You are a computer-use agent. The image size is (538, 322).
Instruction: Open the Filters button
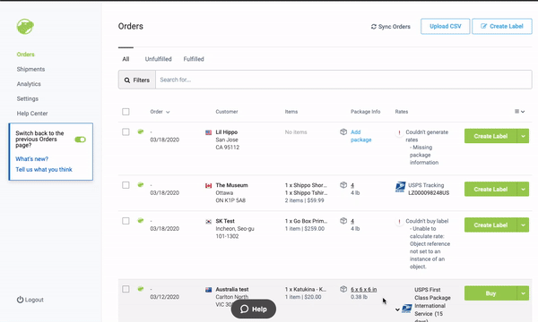[x=137, y=80]
